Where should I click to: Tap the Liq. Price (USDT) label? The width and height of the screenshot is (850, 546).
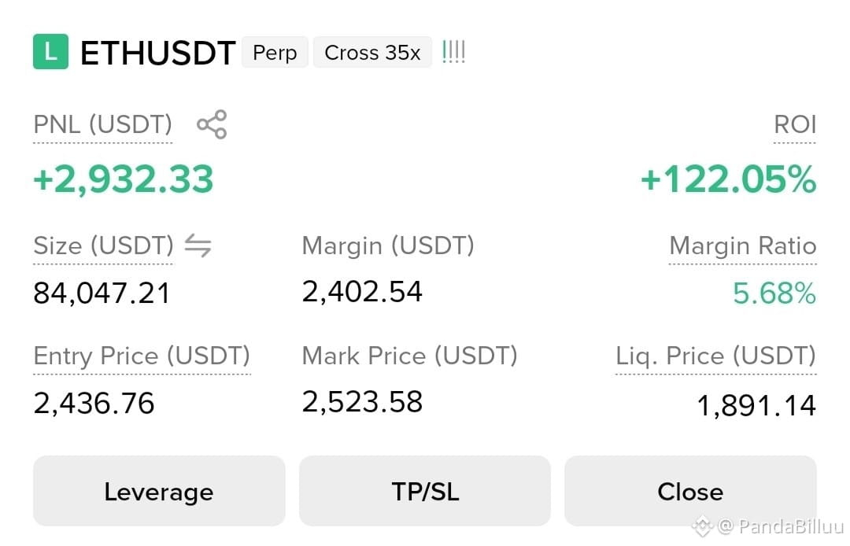(716, 356)
